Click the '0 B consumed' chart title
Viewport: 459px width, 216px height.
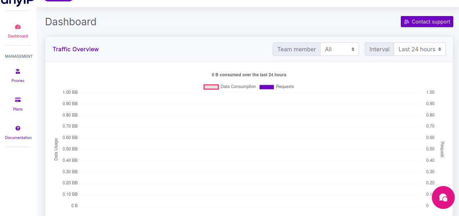click(249, 75)
